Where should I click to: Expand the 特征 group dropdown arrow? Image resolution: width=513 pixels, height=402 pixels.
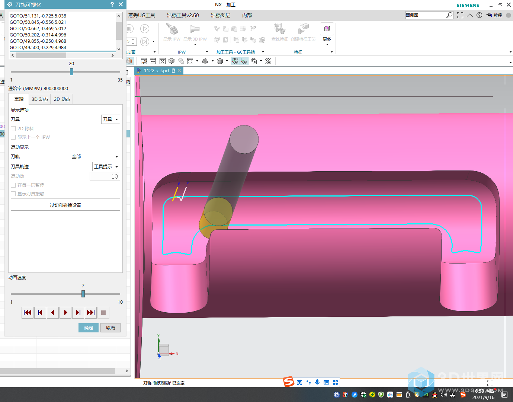(x=331, y=52)
